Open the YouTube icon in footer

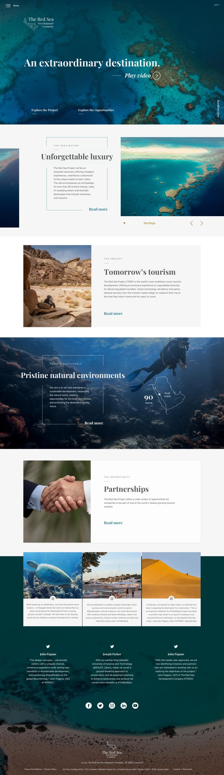[135, 705]
